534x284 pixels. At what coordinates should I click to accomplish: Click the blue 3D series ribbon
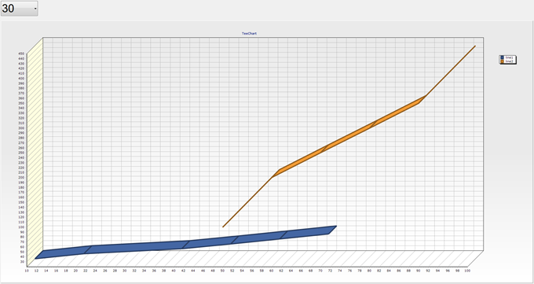tap(185, 245)
